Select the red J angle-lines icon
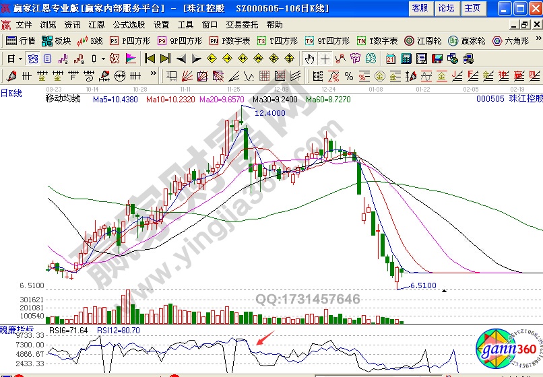Viewport: 543px width, 377px height. [x=457, y=76]
